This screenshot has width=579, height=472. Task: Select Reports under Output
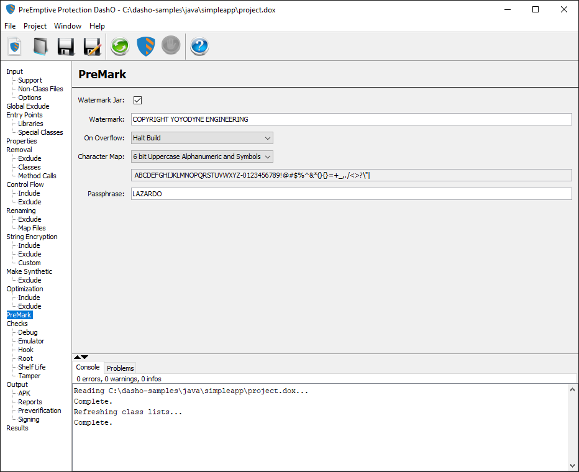30,402
